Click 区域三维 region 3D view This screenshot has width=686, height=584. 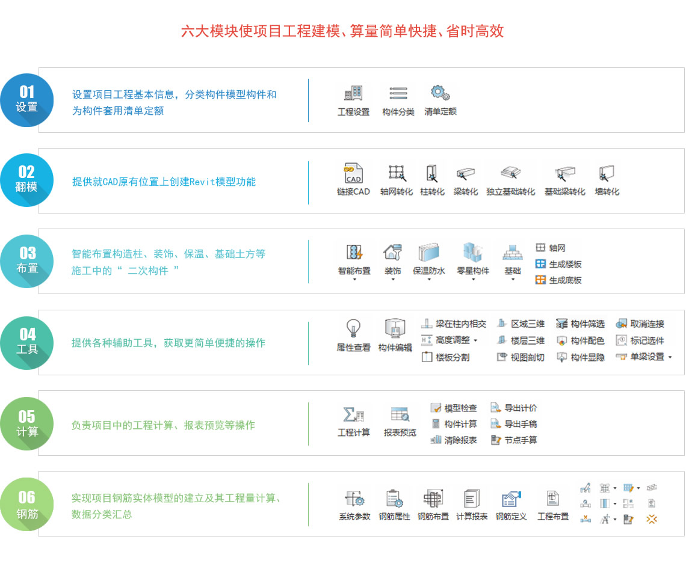[521, 324]
